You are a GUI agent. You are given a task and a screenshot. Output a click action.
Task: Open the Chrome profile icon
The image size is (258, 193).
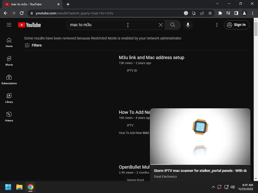244,13
